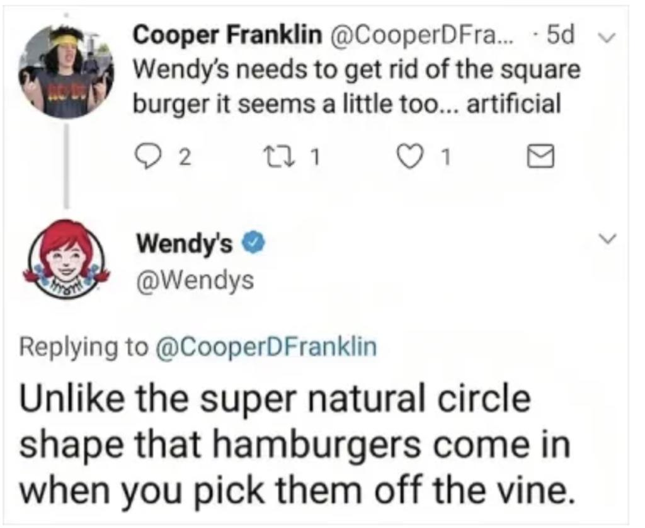This screenshot has width=645, height=528.
Task: Share tweet via the envelope message icon
Action: pos(541,157)
